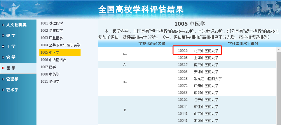
Task: Open the 理学 category
Action: pos(11,36)
